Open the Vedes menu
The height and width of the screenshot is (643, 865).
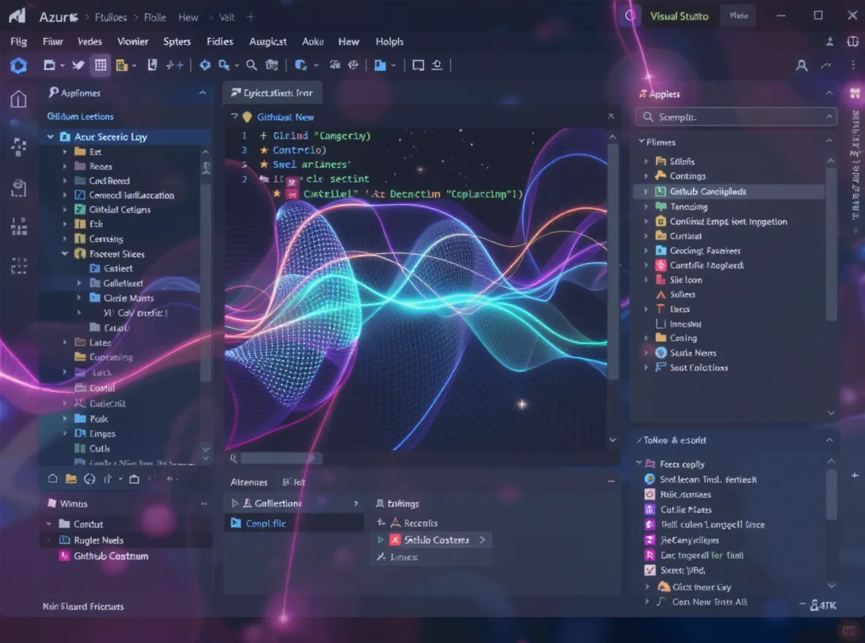click(x=89, y=42)
